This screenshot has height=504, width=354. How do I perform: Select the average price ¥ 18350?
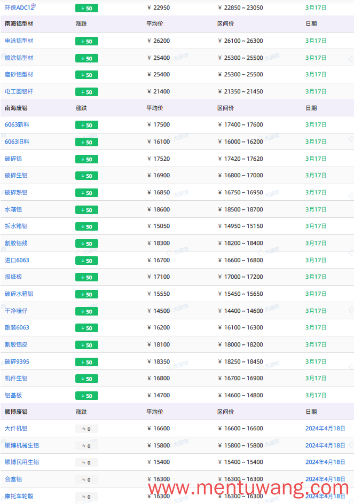(x=159, y=362)
